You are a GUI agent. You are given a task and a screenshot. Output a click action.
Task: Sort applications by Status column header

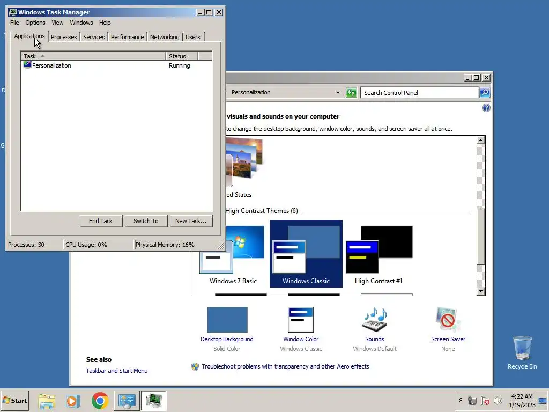click(182, 56)
